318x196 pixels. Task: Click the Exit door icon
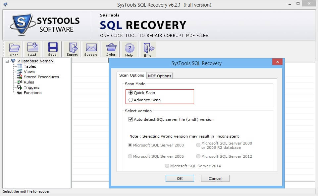(x=149, y=48)
